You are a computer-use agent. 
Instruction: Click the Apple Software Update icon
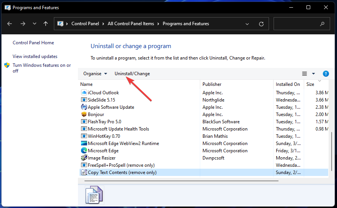click(x=84, y=107)
